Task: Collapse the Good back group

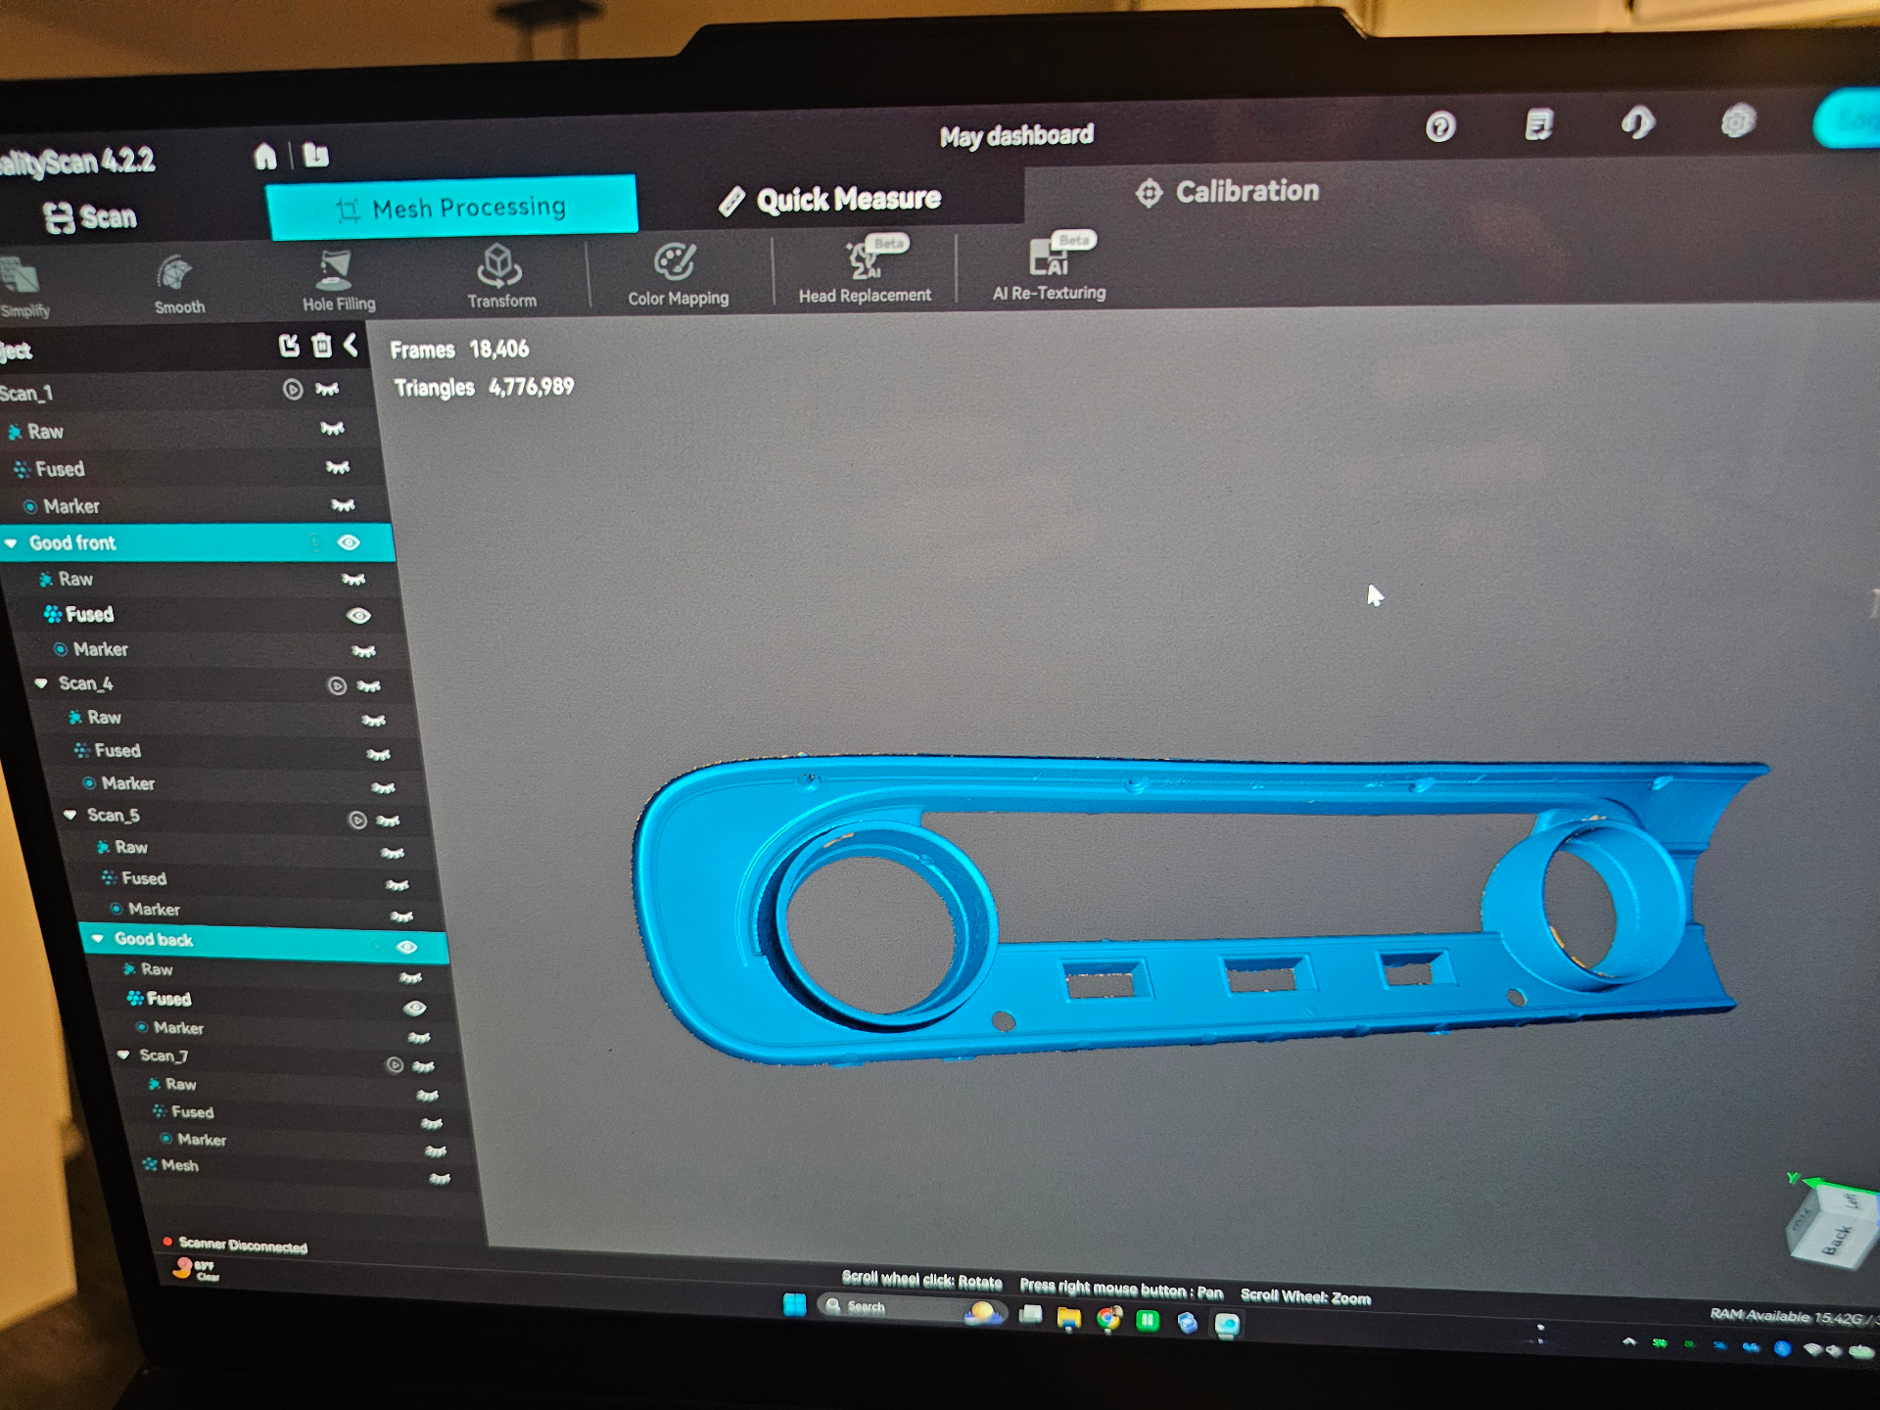Action: click(x=97, y=938)
